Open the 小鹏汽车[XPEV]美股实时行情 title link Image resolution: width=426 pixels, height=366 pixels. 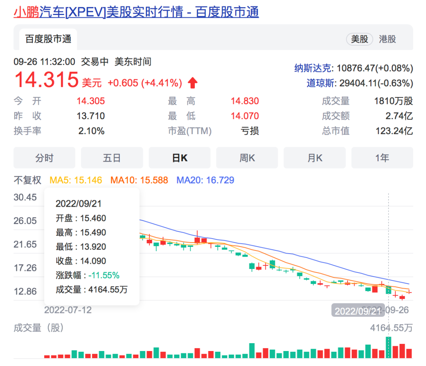tap(136, 12)
